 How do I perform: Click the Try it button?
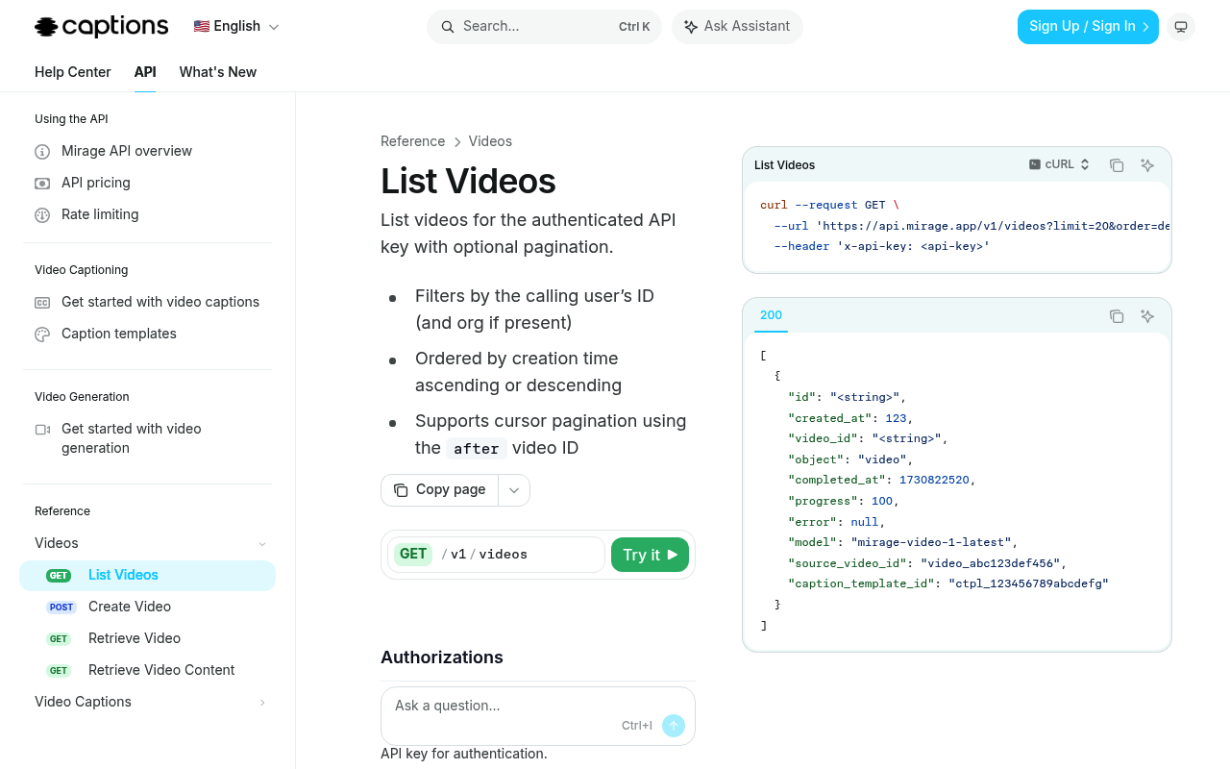coord(650,555)
